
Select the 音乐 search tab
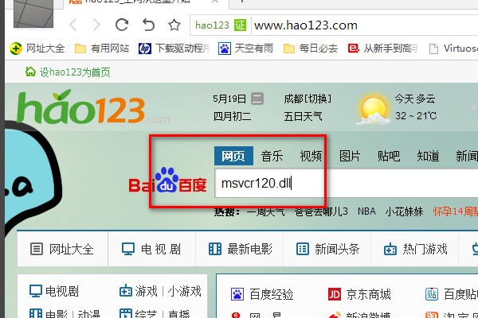tap(272, 156)
